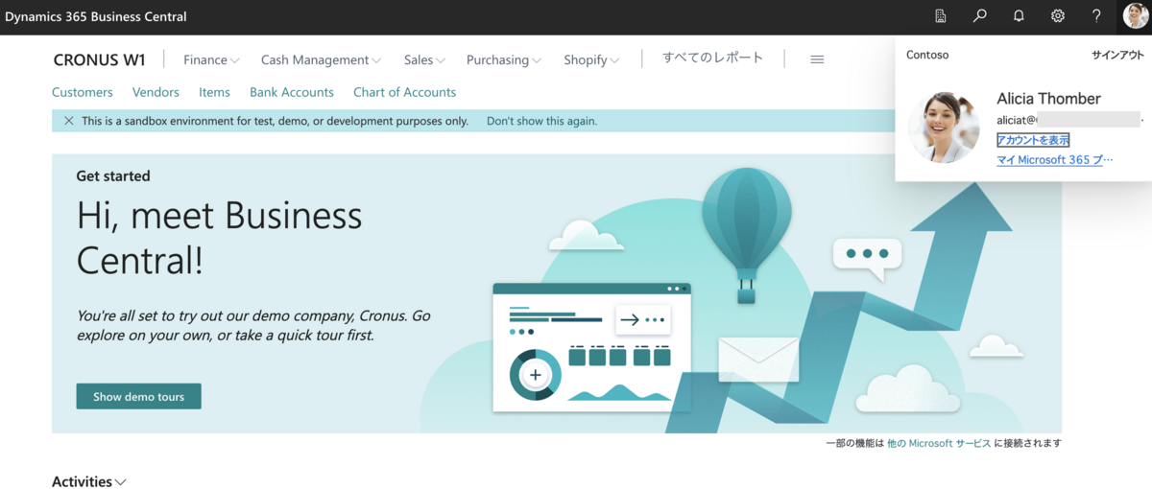The height and width of the screenshot is (489, 1152).
Task: Open the Customers link
Action: [83, 92]
